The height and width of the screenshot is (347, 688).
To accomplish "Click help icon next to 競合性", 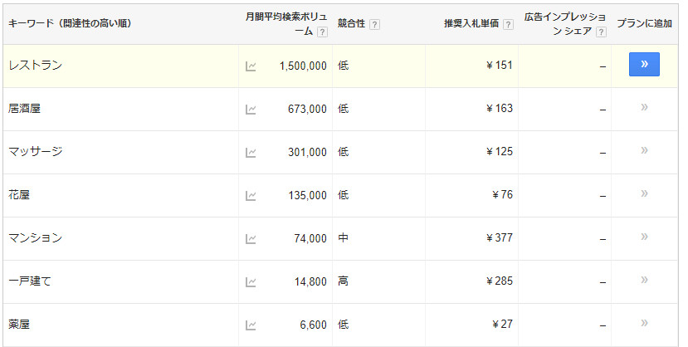I will pyautogui.click(x=375, y=25).
